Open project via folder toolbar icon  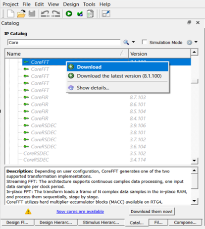click(21, 13)
